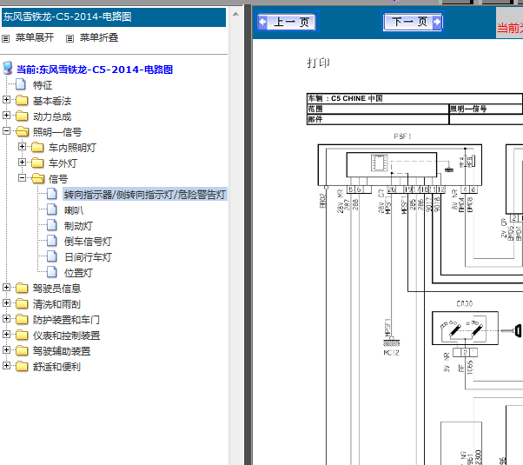523x465 pixels.
Task: Expand the 仪表和控制装置 folder
Action: [6, 334]
